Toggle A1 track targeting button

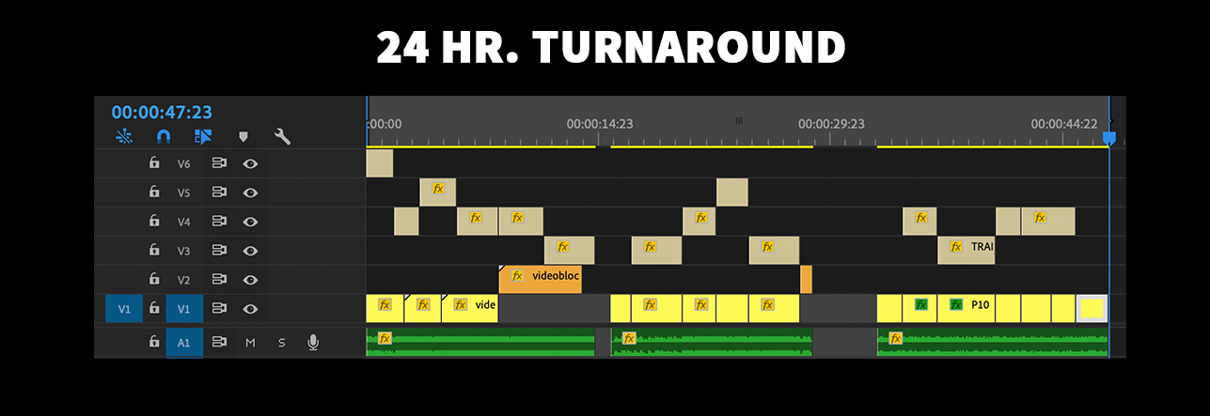tap(184, 343)
